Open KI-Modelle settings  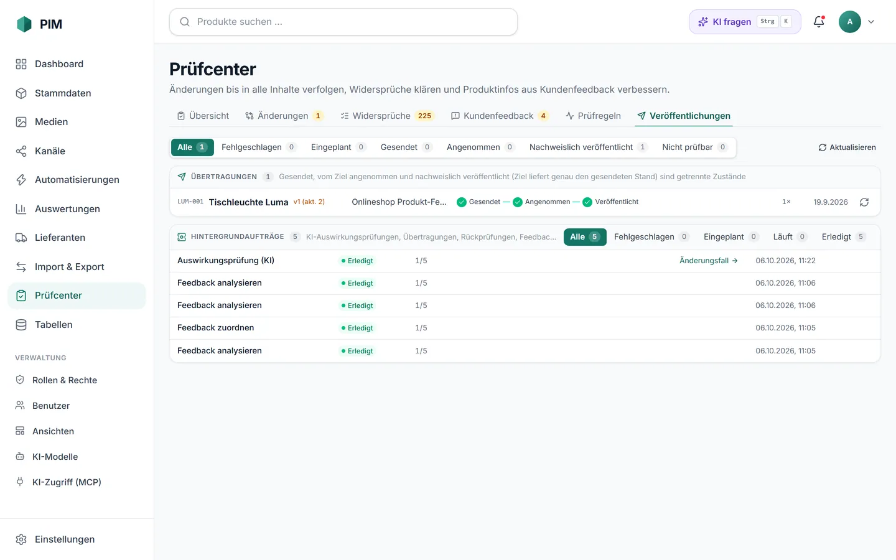(77, 457)
